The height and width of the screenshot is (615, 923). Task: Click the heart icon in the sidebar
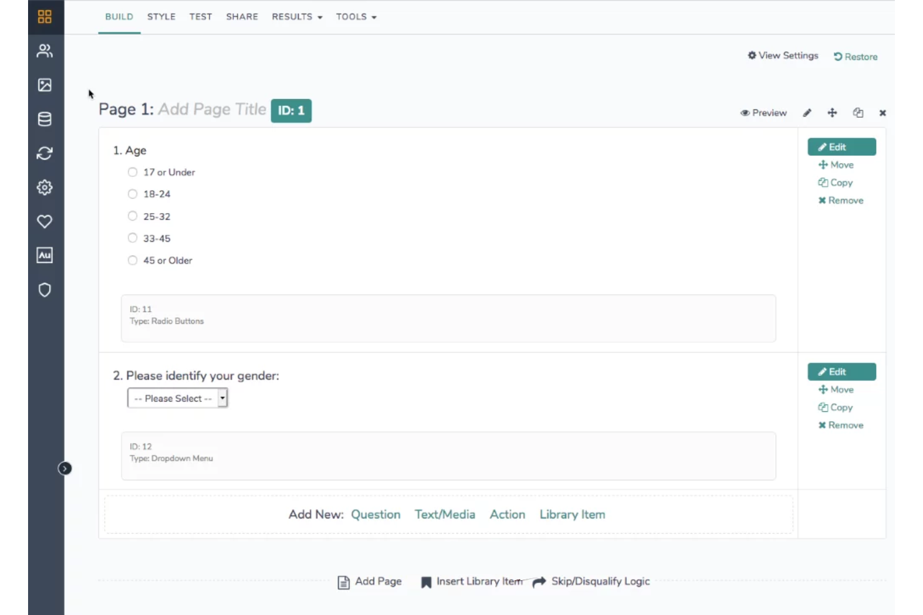pos(44,221)
